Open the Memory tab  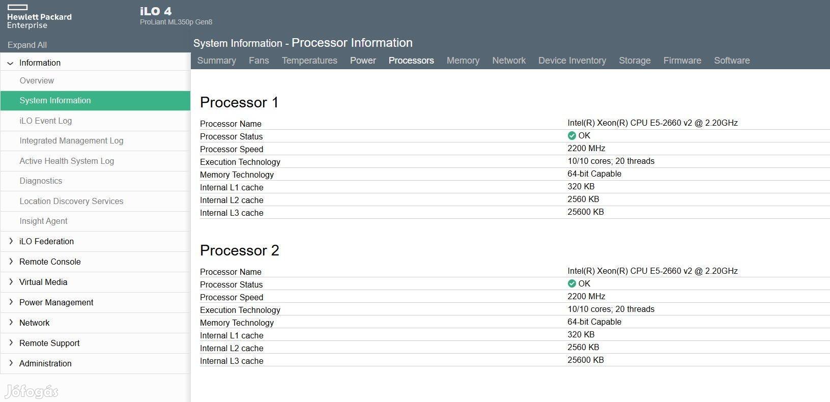click(463, 60)
